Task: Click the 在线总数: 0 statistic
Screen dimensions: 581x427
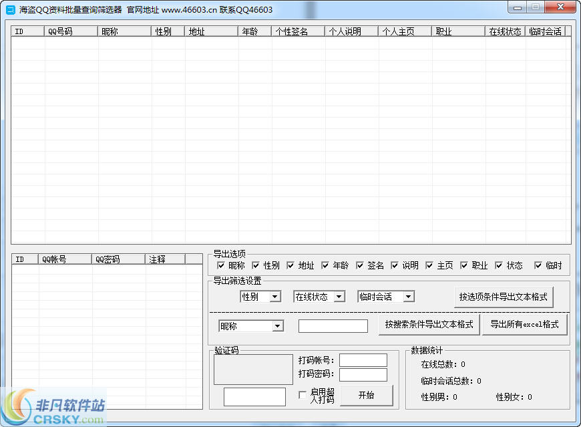Action: (443, 364)
